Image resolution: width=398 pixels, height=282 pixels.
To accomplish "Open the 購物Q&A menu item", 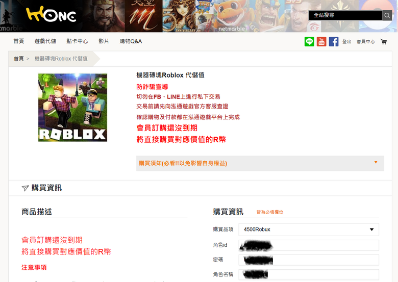I will [131, 41].
